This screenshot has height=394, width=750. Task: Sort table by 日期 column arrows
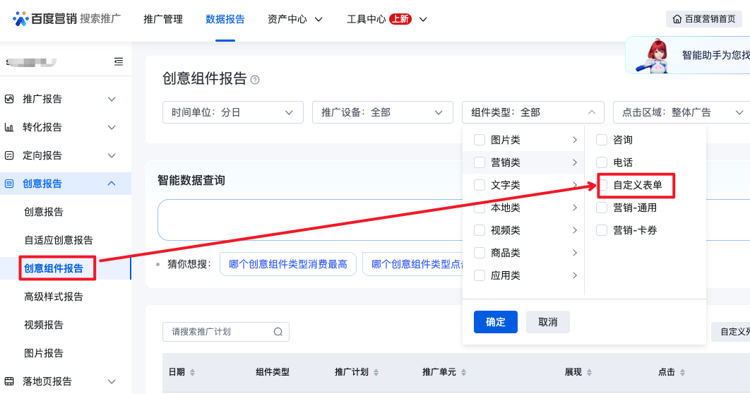pos(192,372)
